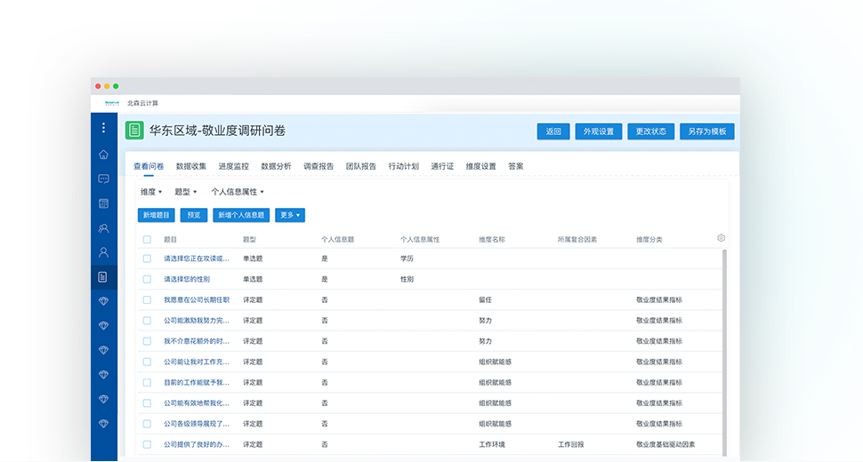Click the column settings gear icon

(x=721, y=238)
